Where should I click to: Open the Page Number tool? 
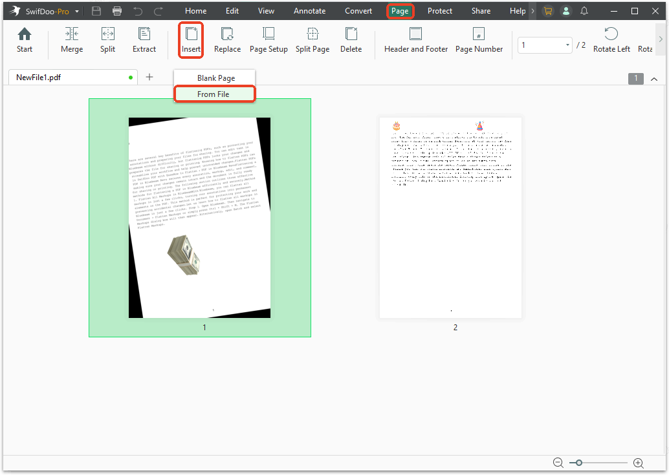(479, 40)
